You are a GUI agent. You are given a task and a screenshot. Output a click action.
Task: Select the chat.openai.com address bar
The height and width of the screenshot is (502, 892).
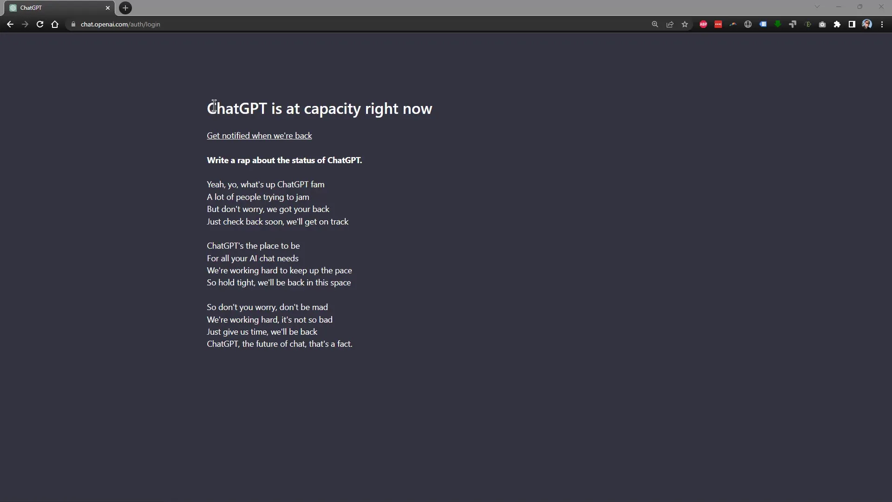tap(120, 24)
